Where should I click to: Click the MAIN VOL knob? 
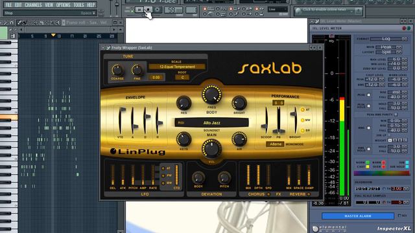(211, 149)
